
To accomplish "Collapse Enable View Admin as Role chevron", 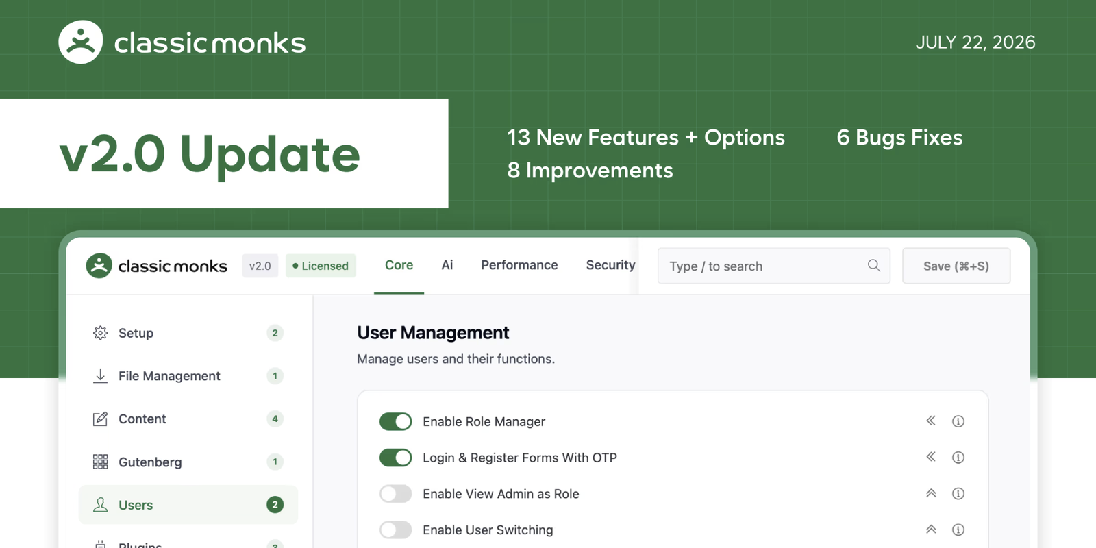I will pos(931,493).
